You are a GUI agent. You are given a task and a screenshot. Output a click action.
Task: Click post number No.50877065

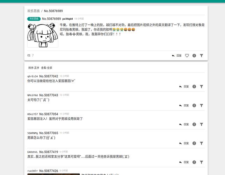(x=49, y=133)
